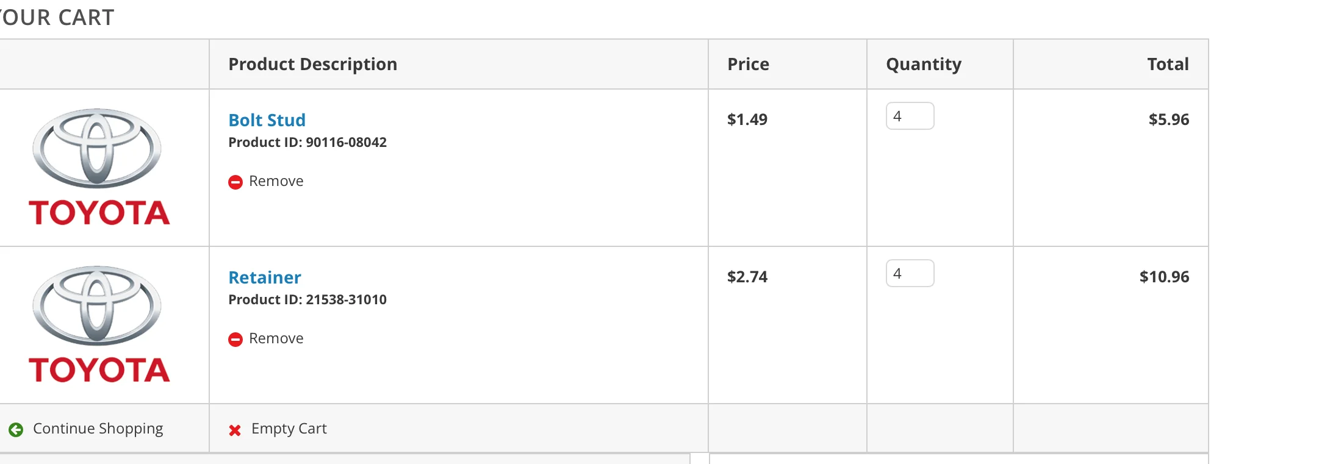Click Product ID 90116-08042 text
Image resolution: width=1319 pixels, height=464 pixels.
[307, 142]
